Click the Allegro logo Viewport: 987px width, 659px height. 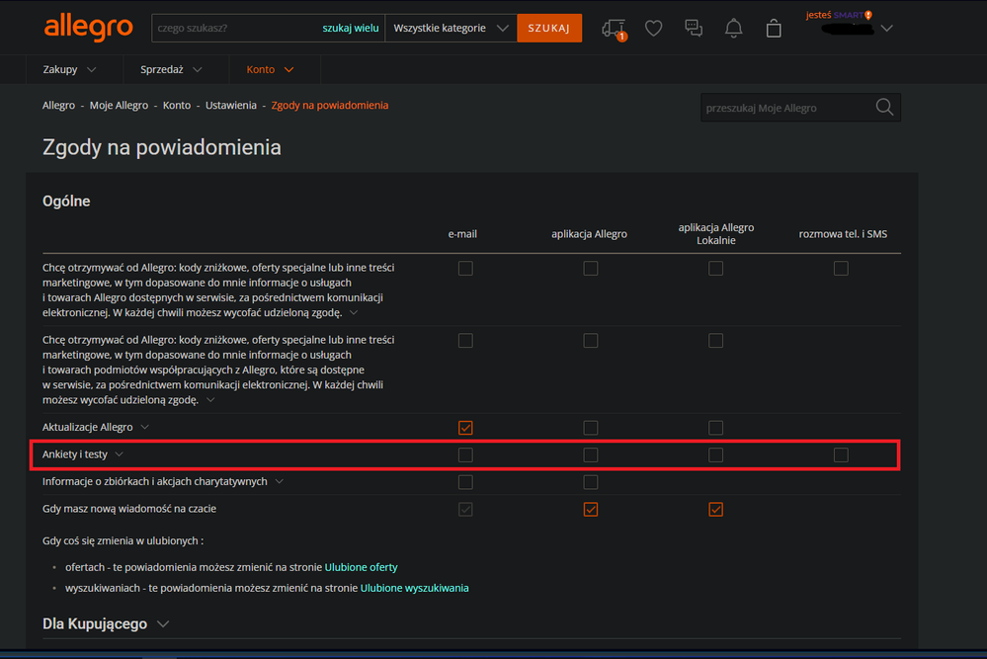coord(88,28)
